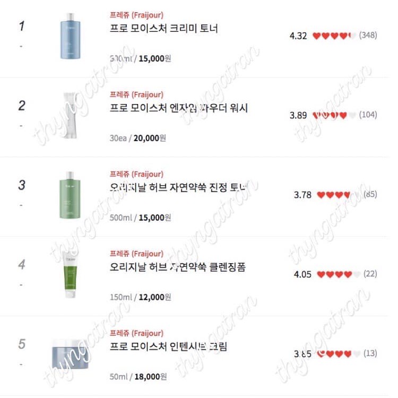Open the (348) review count
This screenshot has width=398, height=398.
point(368,36)
